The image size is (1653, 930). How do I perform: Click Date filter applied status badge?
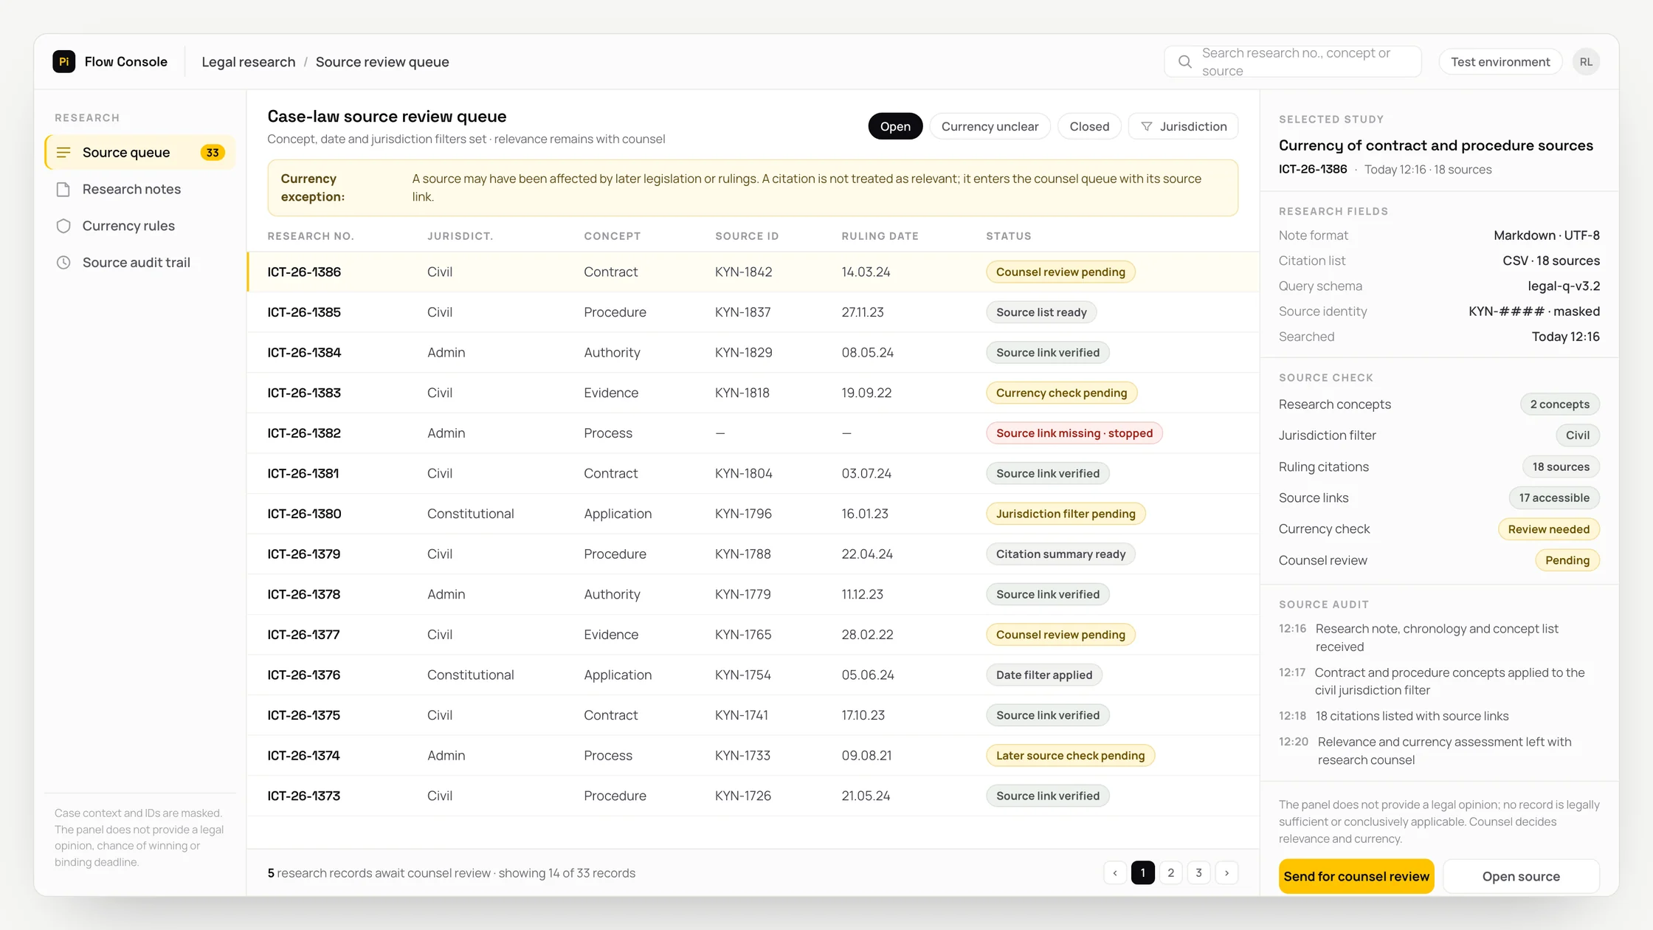tap(1044, 675)
